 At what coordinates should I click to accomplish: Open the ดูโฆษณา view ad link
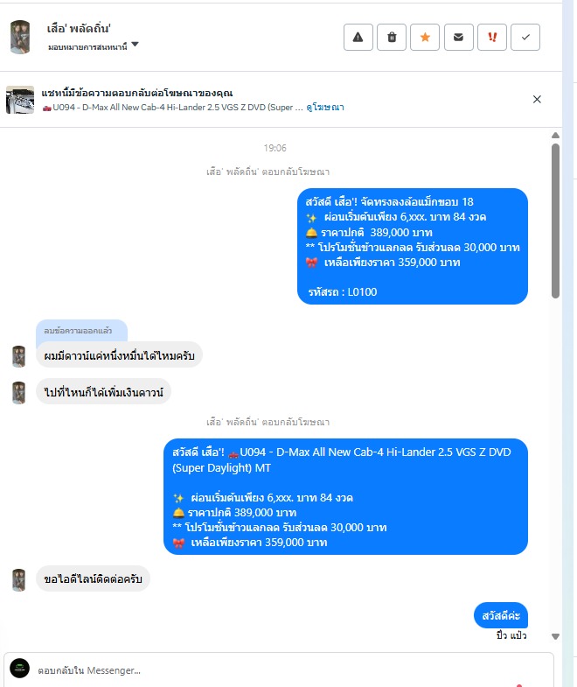[x=325, y=108]
